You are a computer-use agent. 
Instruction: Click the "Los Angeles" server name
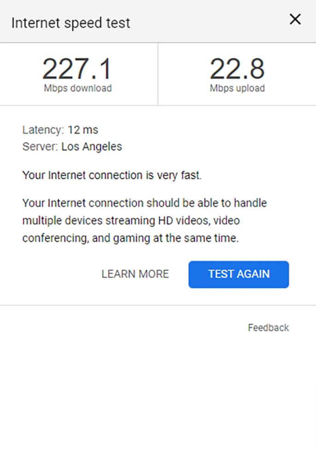click(x=92, y=147)
